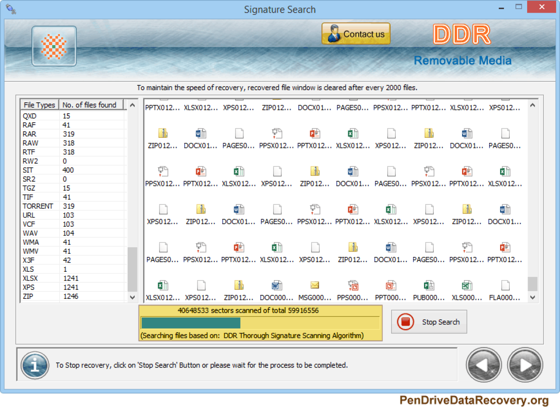
Task: Click the sector scanning progress bar
Action: pos(260,323)
